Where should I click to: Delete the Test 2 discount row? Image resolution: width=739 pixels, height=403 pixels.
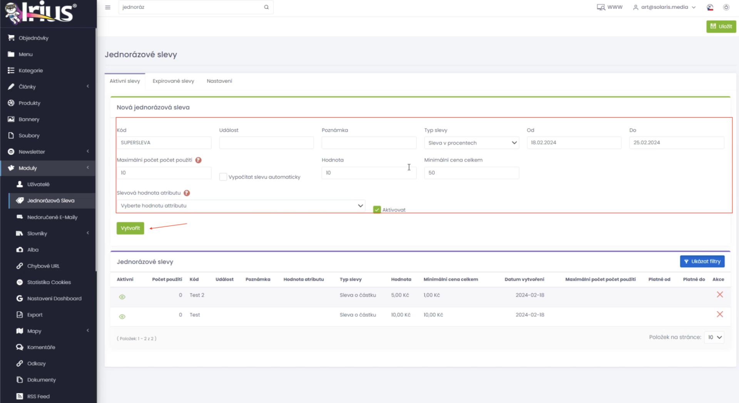click(x=720, y=295)
